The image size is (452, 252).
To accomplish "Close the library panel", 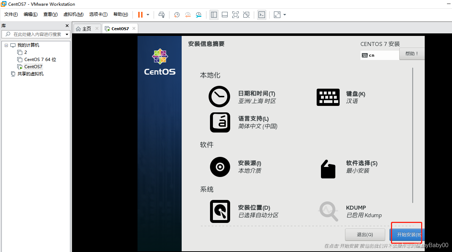I will pos(67,26).
